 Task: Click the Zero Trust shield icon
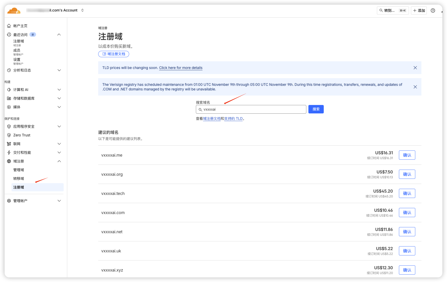[9, 135]
